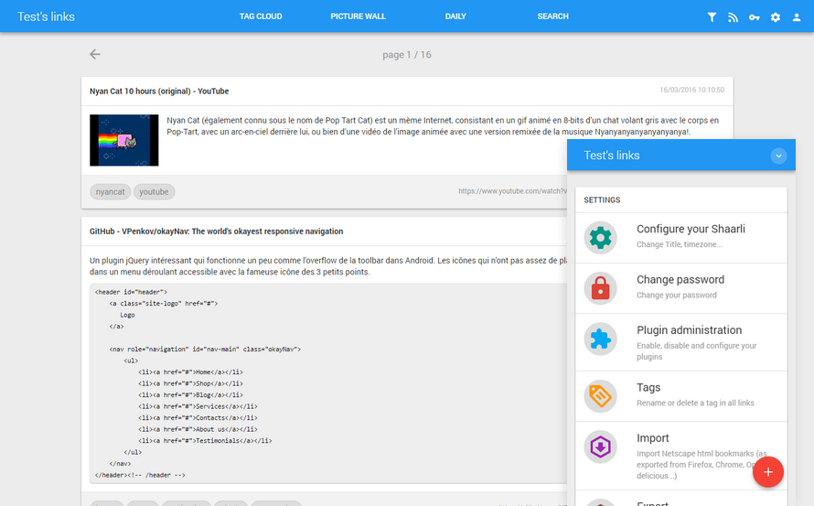
Task: Switch to Picture Wall view
Action: tap(359, 16)
